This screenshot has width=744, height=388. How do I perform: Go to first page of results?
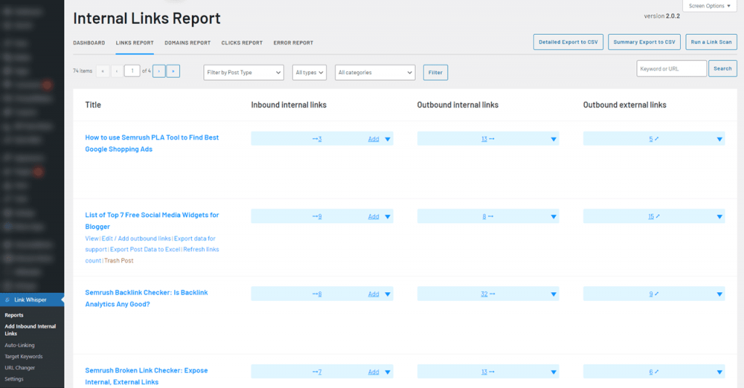[x=102, y=71]
